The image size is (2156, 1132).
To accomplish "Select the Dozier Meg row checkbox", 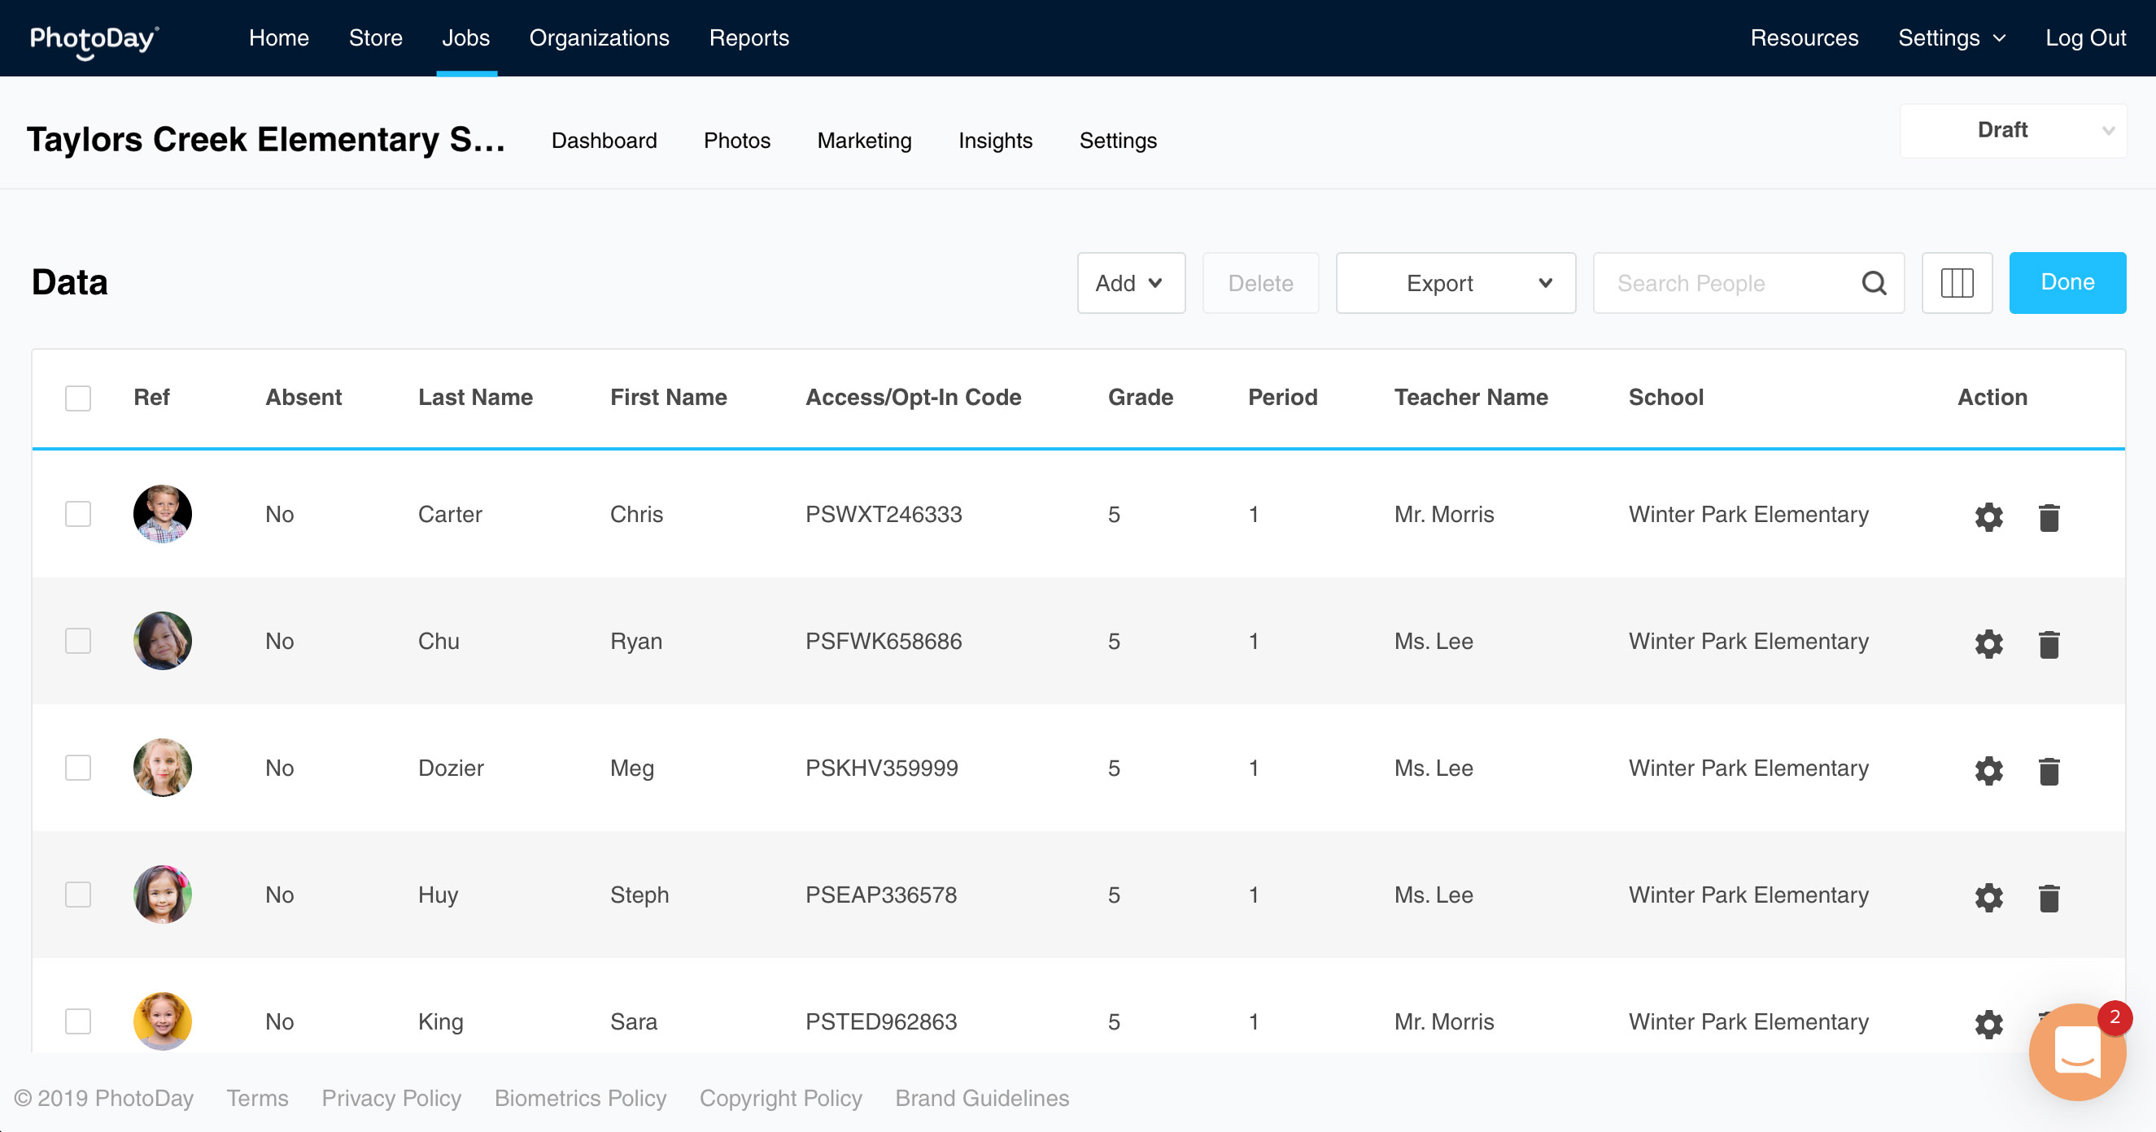I will 78,767.
